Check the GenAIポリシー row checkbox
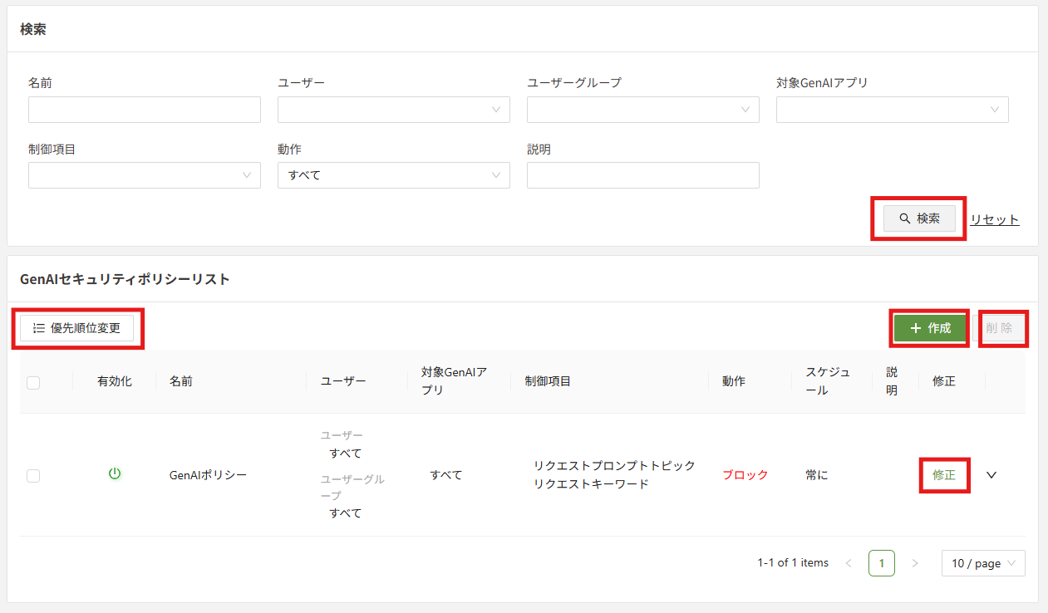The height and width of the screenshot is (613, 1048). click(33, 476)
